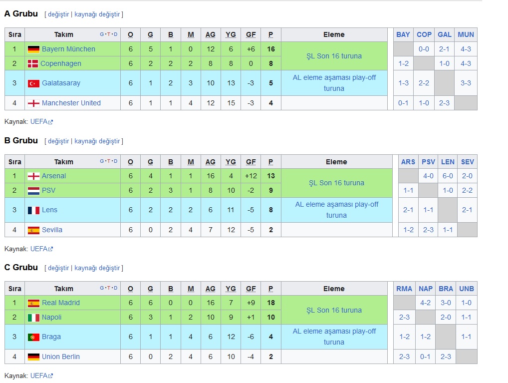Click the Italian flag next to Napoli
508x383 pixels.
(34, 318)
